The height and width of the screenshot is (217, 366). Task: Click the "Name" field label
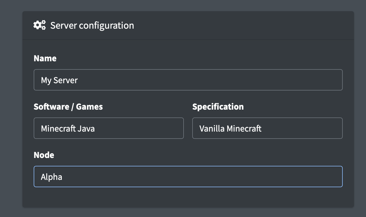(x=45, y=58)
